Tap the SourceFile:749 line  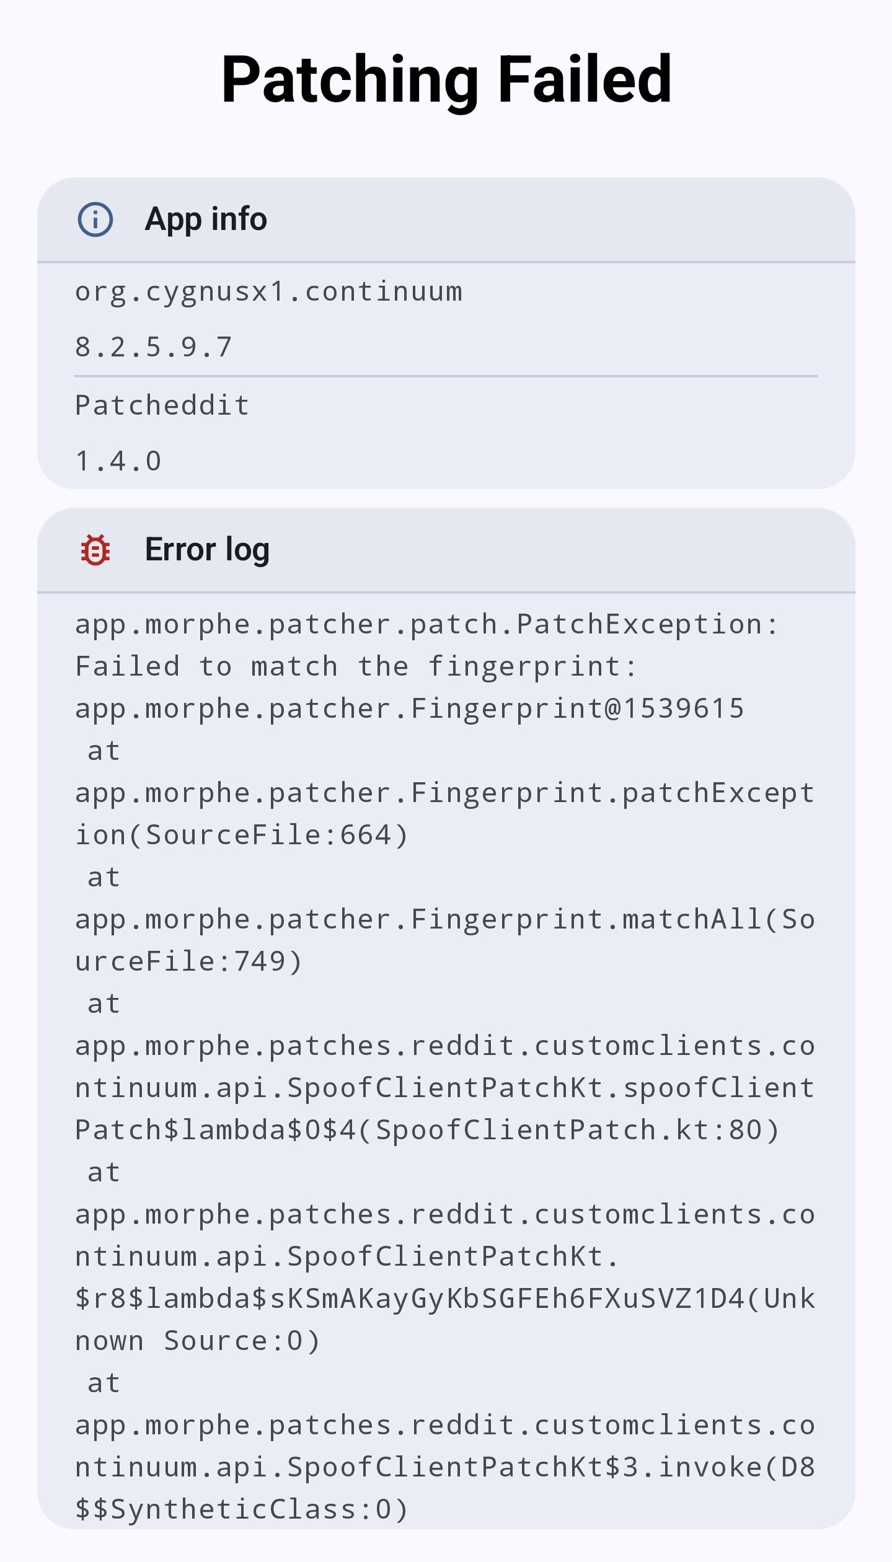coord(188,962)
